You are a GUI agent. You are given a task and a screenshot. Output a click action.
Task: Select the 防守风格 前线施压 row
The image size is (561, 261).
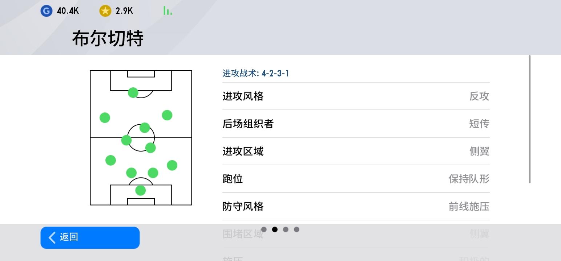click(x=356, y=207)
